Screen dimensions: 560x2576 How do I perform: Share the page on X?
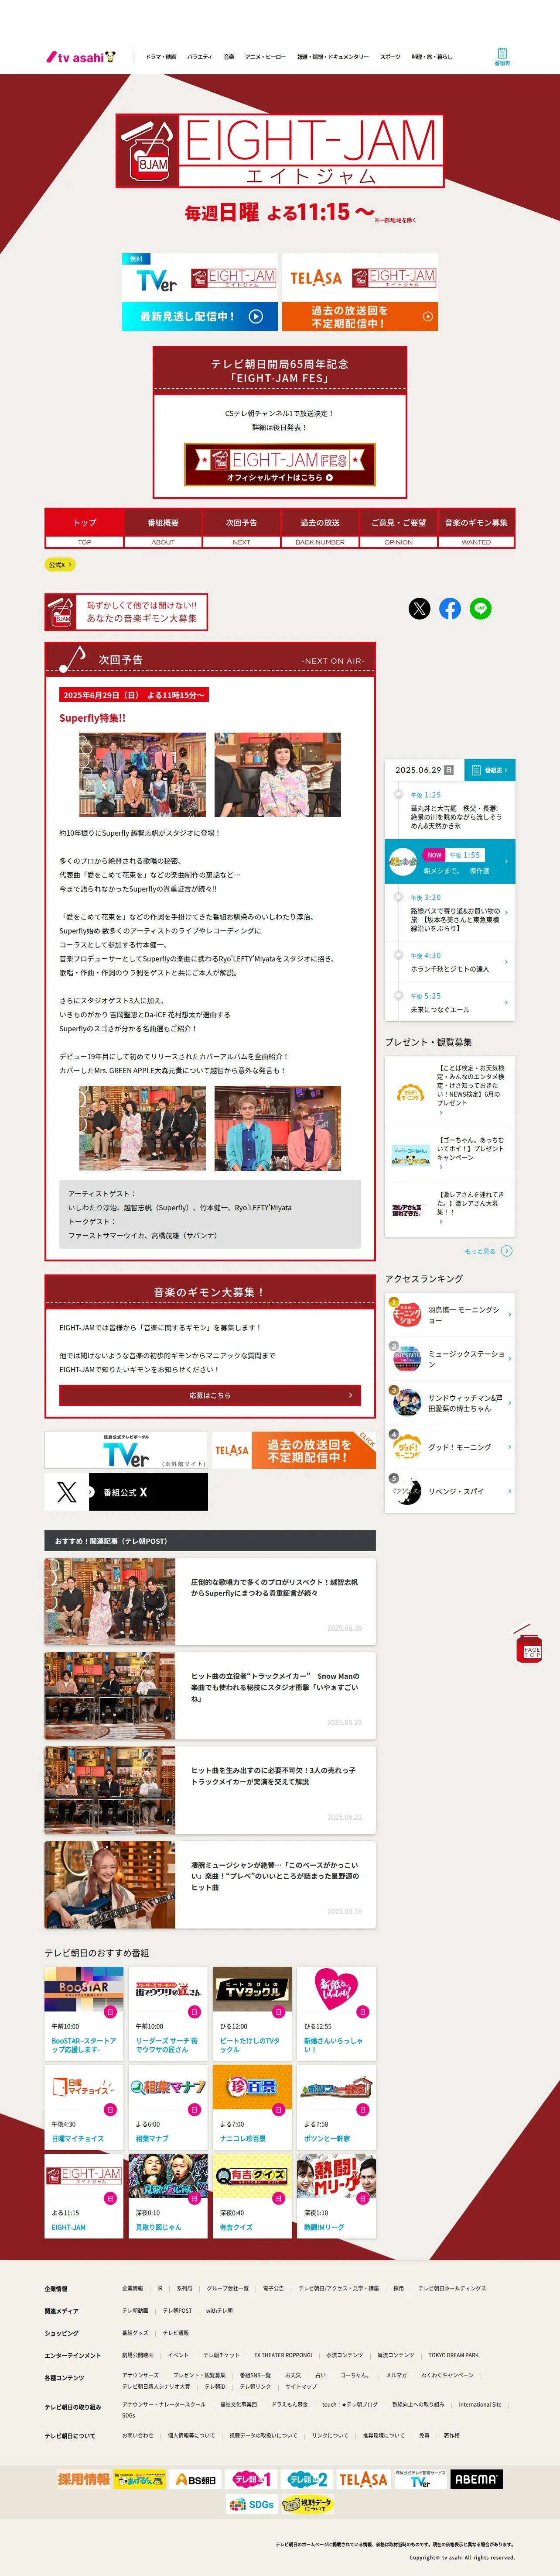coord(419,608)
